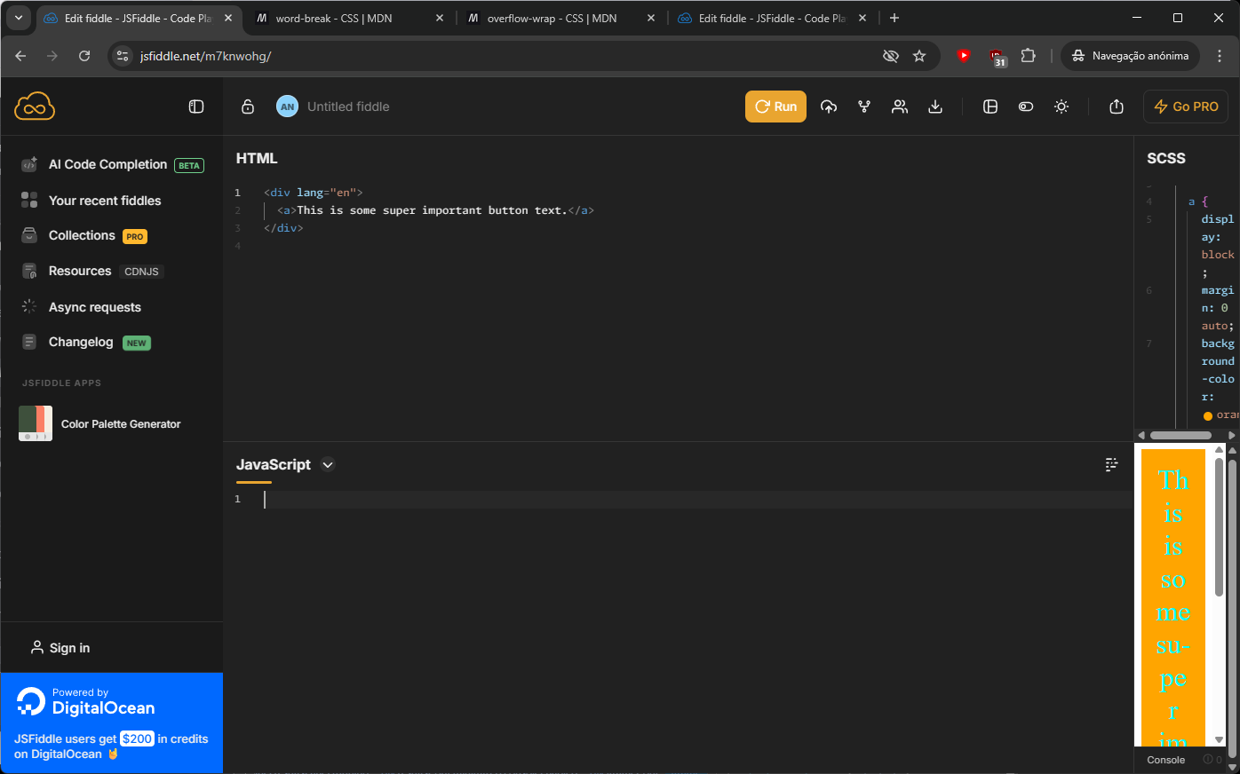Click SCSS horizontal scrollbar thumb
The image size is (1240, 774).
point(1180,435)
